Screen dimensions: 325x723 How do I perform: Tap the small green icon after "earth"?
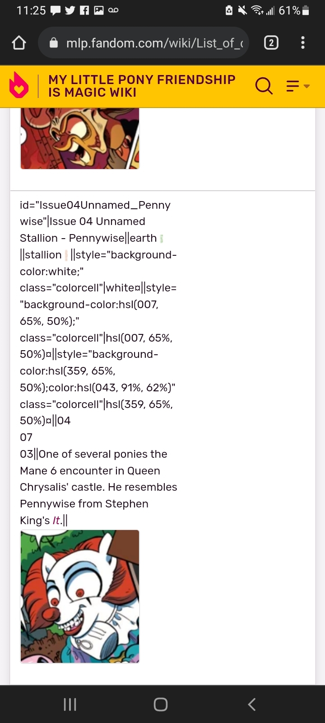pyautogui.click(x=162, y=238)
